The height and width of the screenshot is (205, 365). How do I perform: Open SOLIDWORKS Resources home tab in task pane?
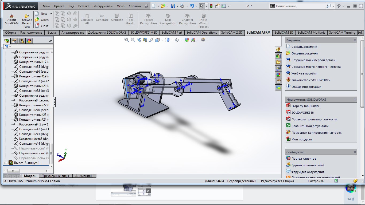278,49
